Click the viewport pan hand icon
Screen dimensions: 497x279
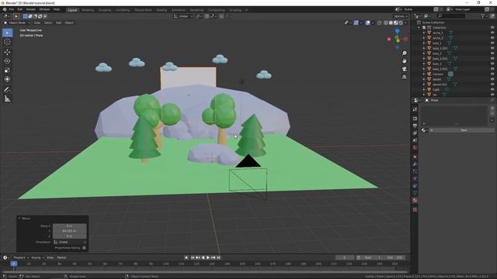(404, 61)
